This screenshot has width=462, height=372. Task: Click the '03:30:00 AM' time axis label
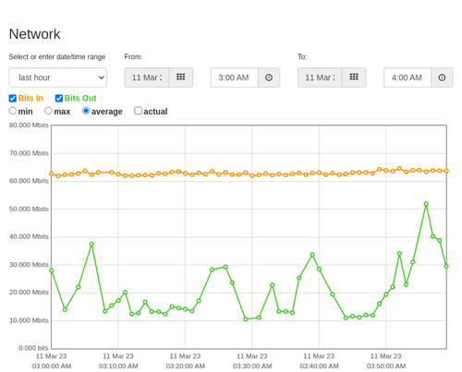point(252,366)
